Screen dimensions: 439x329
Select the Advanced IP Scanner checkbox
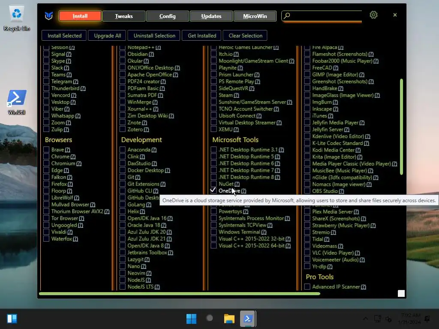[307, 287]
